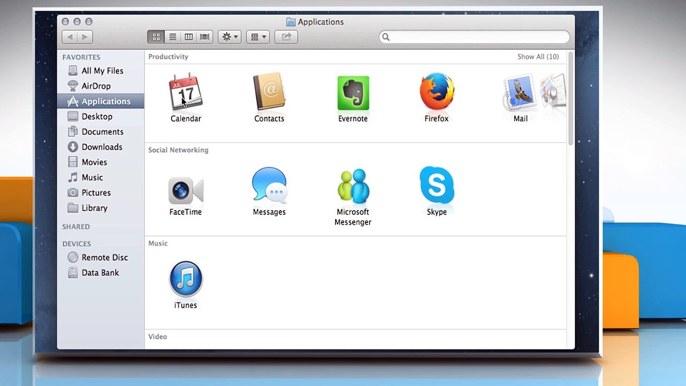The height and width of the screenshot is (386, 686).
Task: Click the Share toolbar button
Action: [x=286, y=37]
